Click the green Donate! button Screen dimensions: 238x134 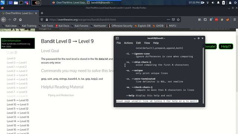point(210,47)
